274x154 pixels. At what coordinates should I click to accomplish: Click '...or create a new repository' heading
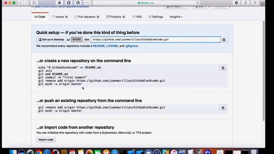83,61
